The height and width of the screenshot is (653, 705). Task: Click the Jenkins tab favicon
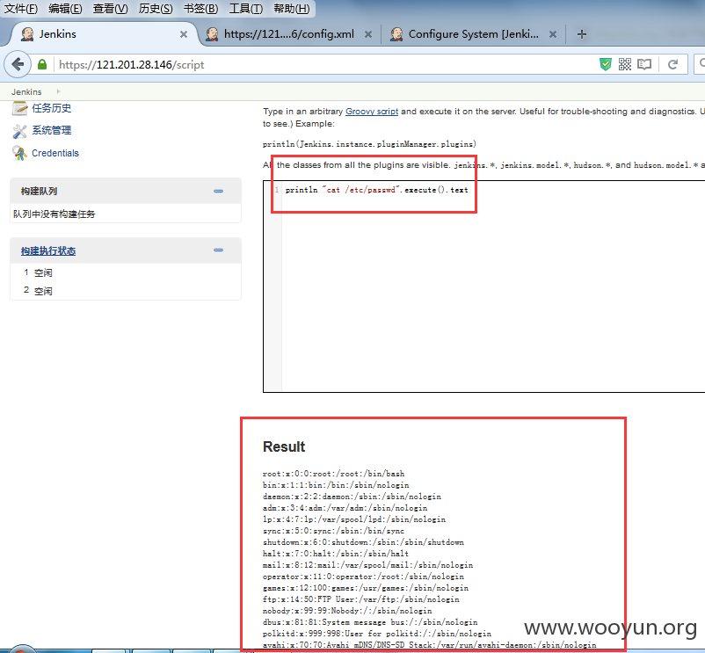[27, 34]
